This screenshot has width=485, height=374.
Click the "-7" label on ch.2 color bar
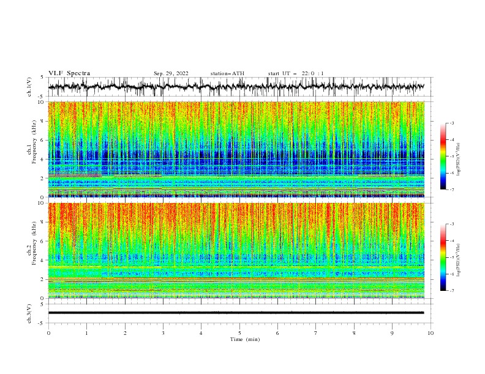[451, 291]
